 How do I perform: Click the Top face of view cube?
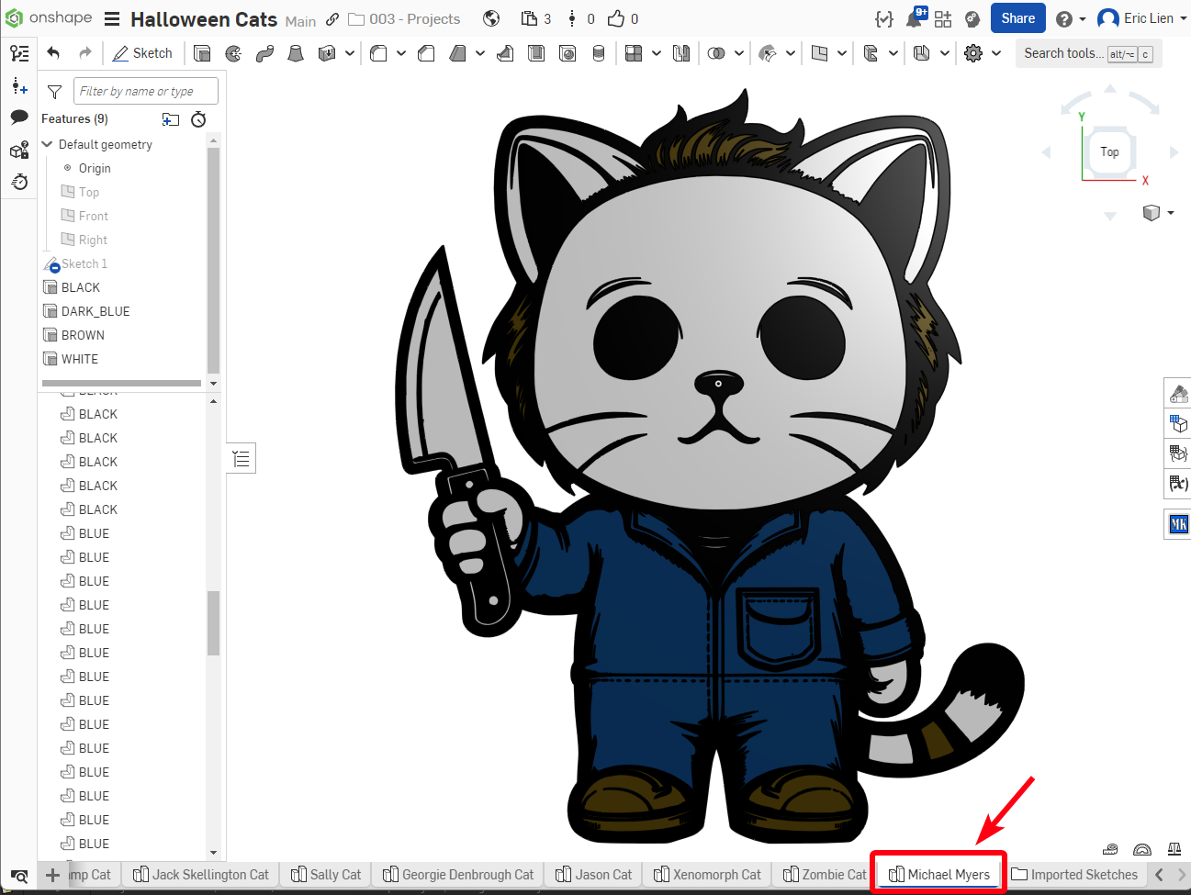tap(1110, 152)
